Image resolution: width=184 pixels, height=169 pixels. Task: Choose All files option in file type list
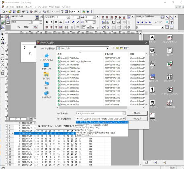pos(85,135)
